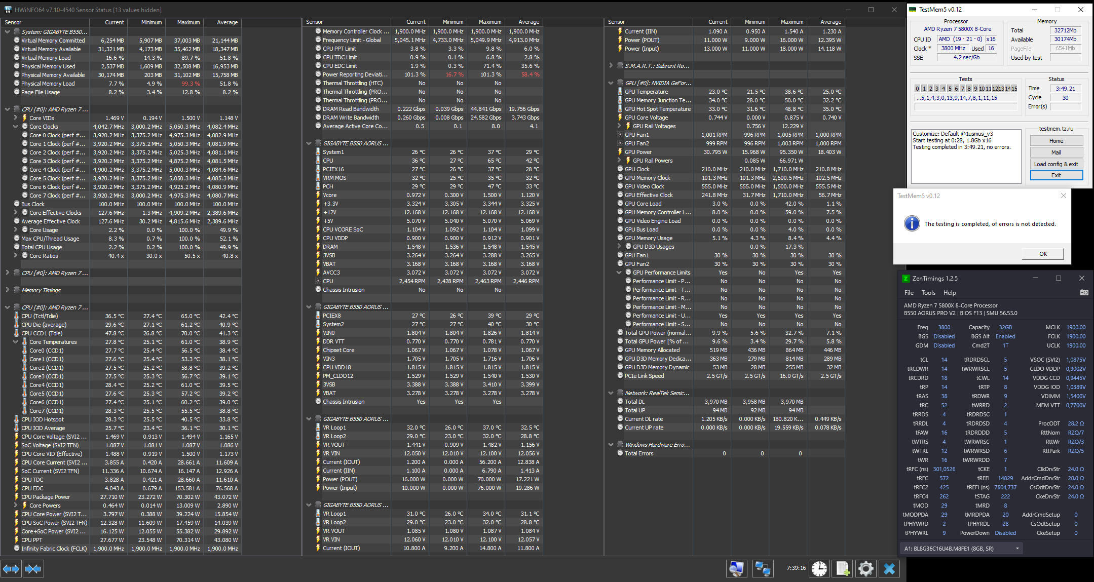1094x582 pixels.
Task: Take ZenTimings screenshot with camera icon
Action: coord(1084,293)
